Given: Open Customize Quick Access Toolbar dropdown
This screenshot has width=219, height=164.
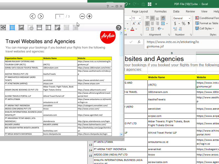Looking at the screenshot, I should [156, 4].
